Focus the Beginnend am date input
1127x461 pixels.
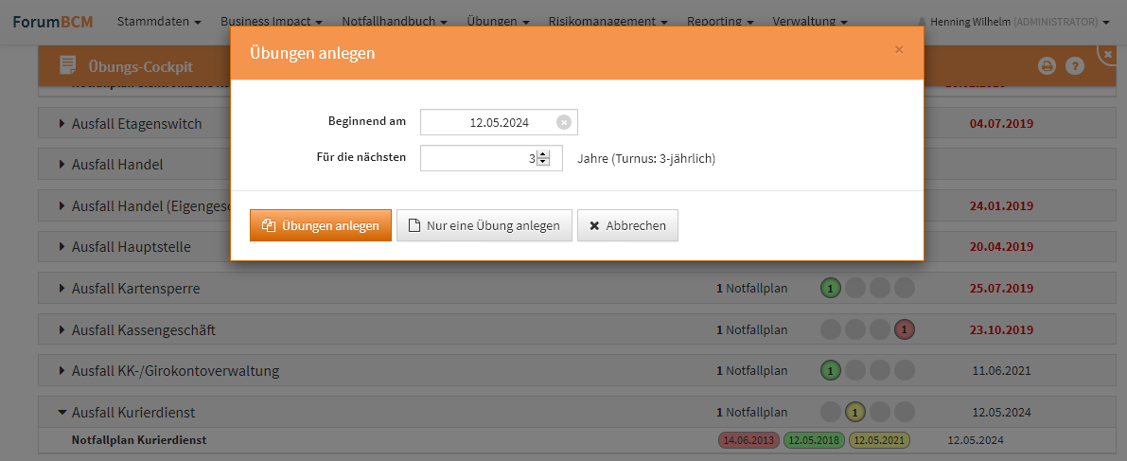coord(499,122)
